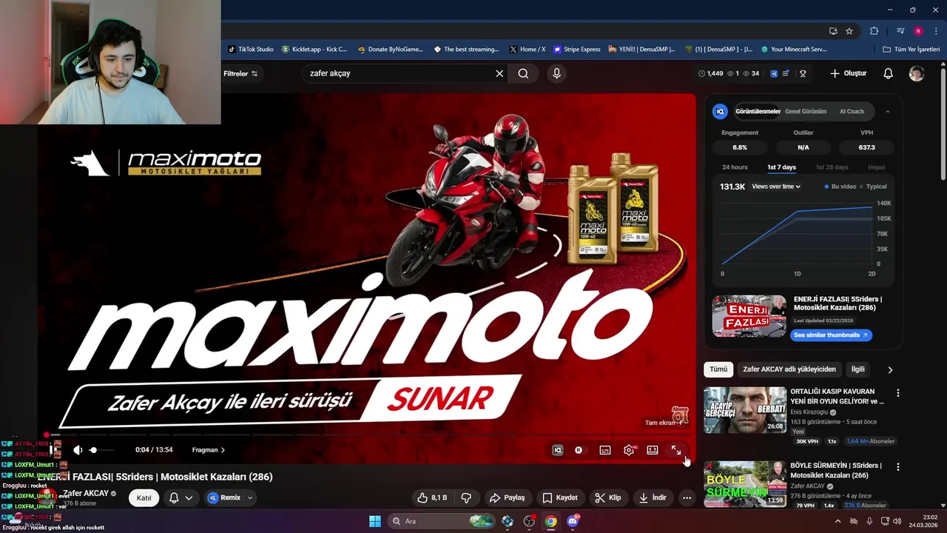This screenshot has width=947, height=533.
Task: Click the vidIQ logo in top bar
Action: click(x=774, y=73)
